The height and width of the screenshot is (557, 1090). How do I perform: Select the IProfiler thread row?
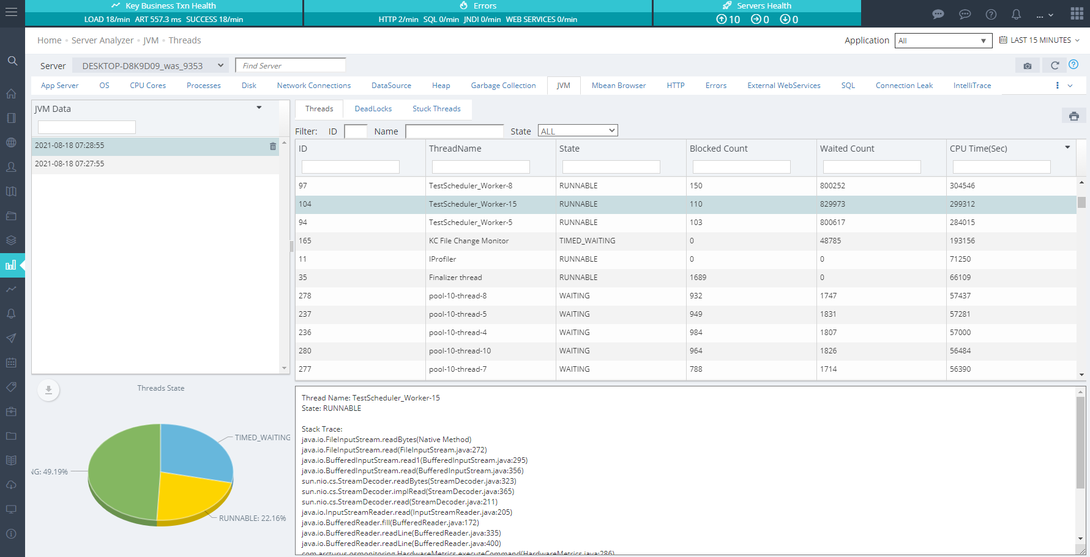tap(685, 259)
